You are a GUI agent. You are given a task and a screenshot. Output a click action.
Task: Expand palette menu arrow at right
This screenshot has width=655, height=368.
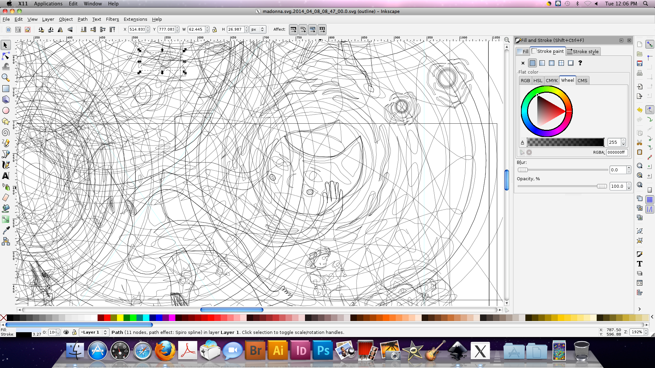[x=652, y=317]
